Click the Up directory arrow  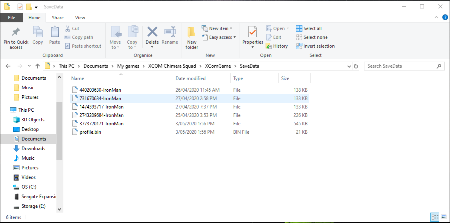click(38, 66)
